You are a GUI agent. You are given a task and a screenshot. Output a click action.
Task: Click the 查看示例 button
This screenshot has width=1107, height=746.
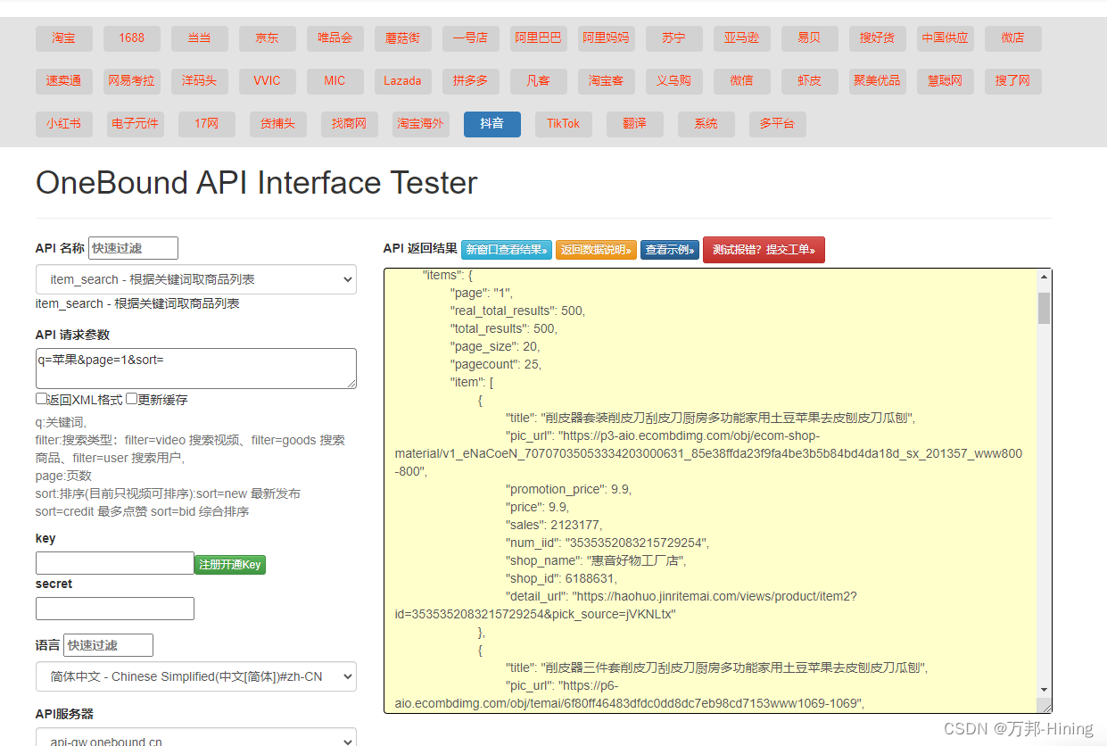670,250
